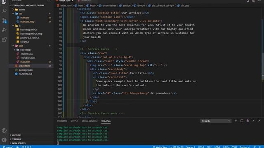
Task: Click Watch Sass in status bar
Action: tap(160, 147)
